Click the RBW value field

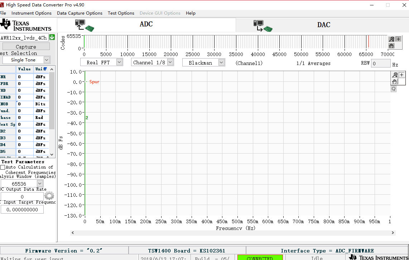381,64
